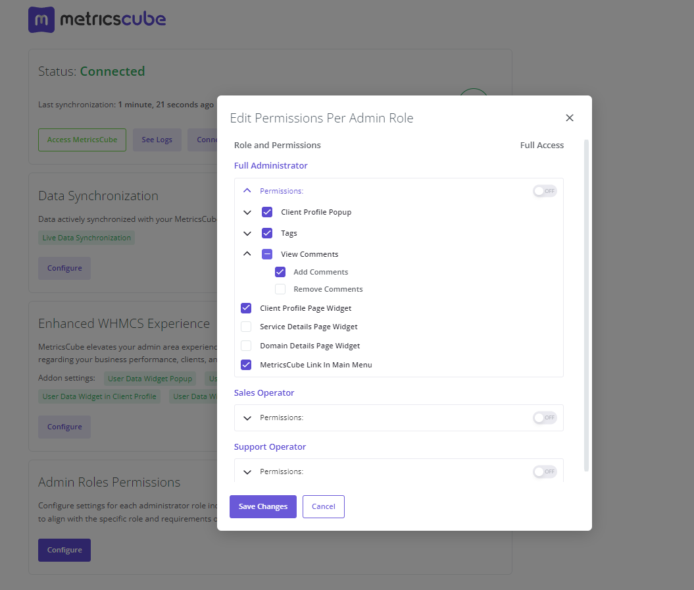Expand the Tags permission chevron
This screenshot has width=694, height=590.
(247, 233)
